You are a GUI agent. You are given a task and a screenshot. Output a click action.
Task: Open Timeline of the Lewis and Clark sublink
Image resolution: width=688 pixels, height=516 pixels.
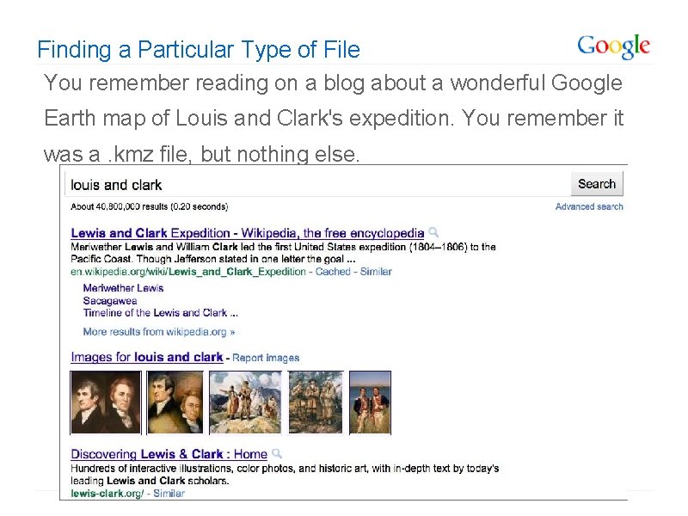pos(160,313)
